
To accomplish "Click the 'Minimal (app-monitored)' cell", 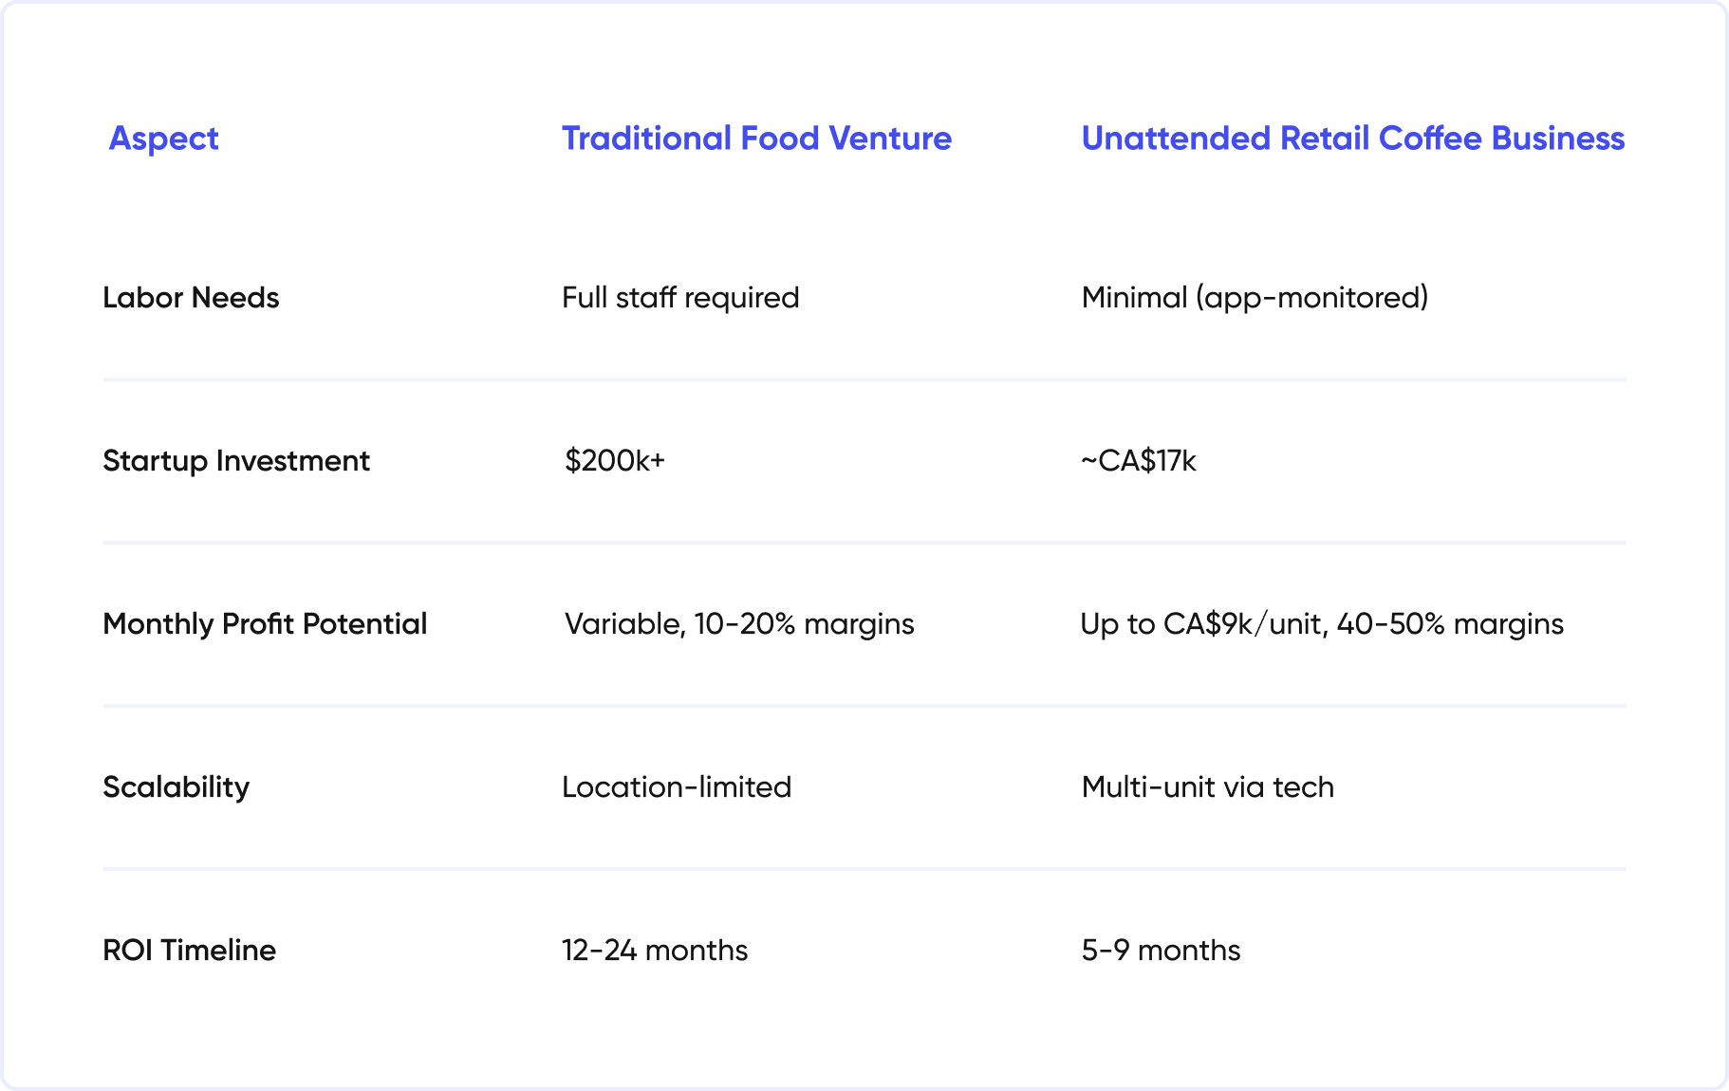I will click(x=1255, y=298).
